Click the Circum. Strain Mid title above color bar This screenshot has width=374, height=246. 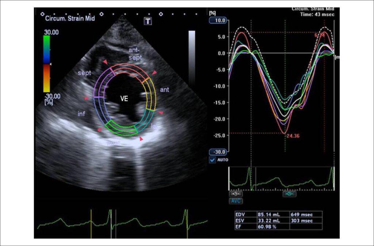click(x=70, y=18)
